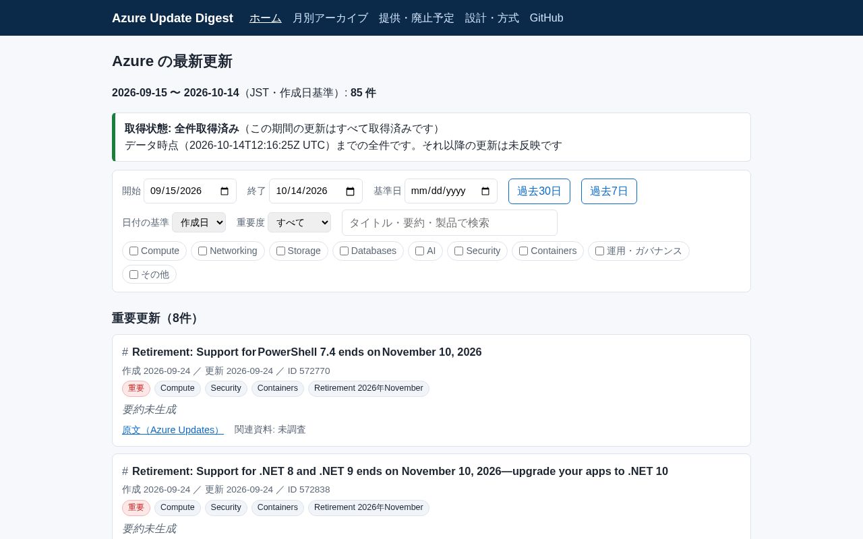Click the 開始 date input field
The width and height of the screenshot is (863, 539).
click(x=190, y=191)
